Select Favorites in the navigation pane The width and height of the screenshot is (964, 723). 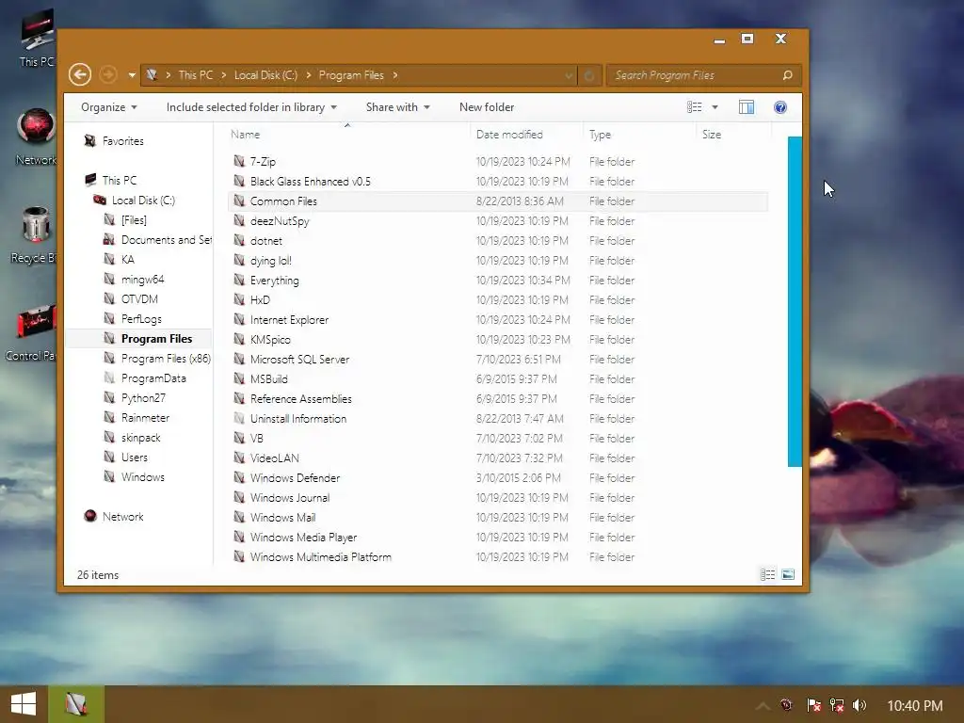coord(123,141)
